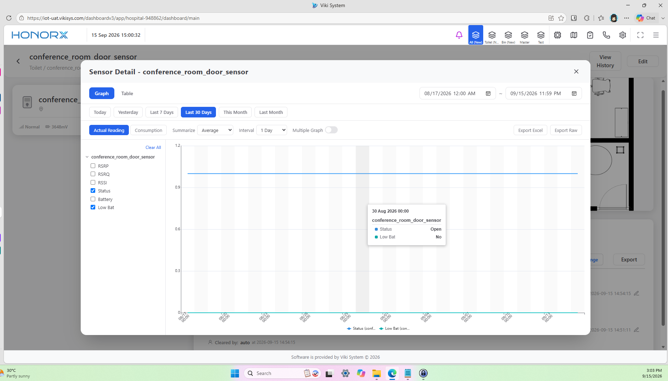This screenshot has height=381, width=668.
Task: Open start date calendar picker icon
Action: coord(488,93)
